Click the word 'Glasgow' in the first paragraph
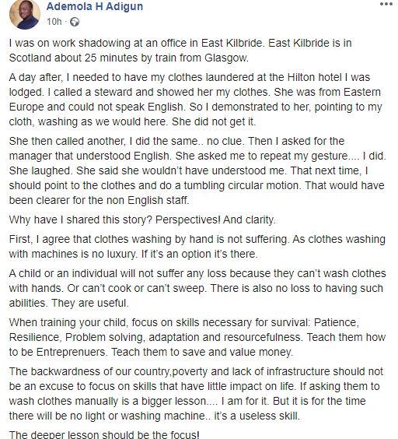This screenshot has width=398, height=439. [x=226, y=58]
